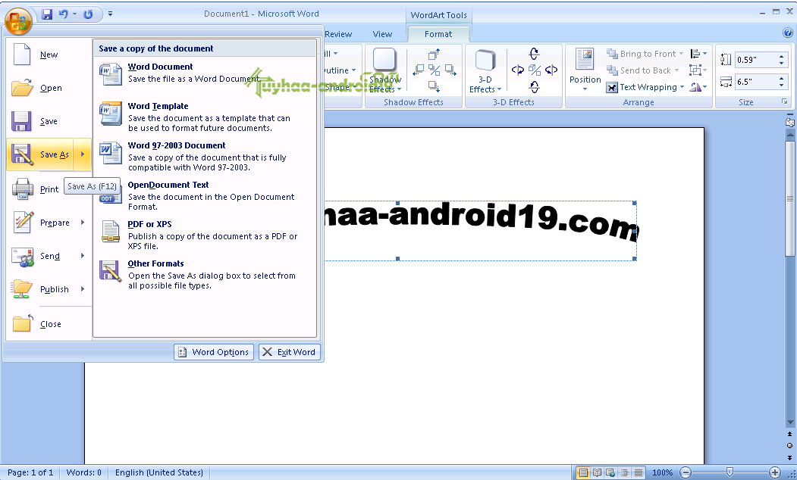Click the Shape Width field showing 6.5"

point(755,82)
